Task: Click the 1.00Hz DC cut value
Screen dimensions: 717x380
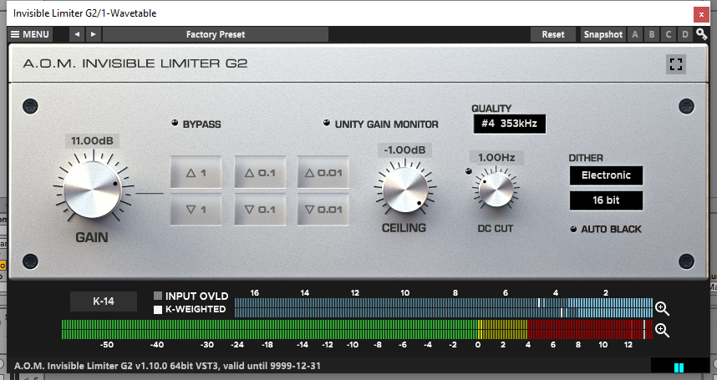Action: click(496, 158)
